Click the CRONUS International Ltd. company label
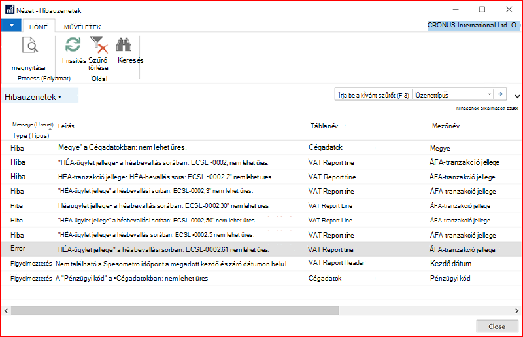Image resolution: width=523 pixels, height=337 pixels. coord(473,26)
